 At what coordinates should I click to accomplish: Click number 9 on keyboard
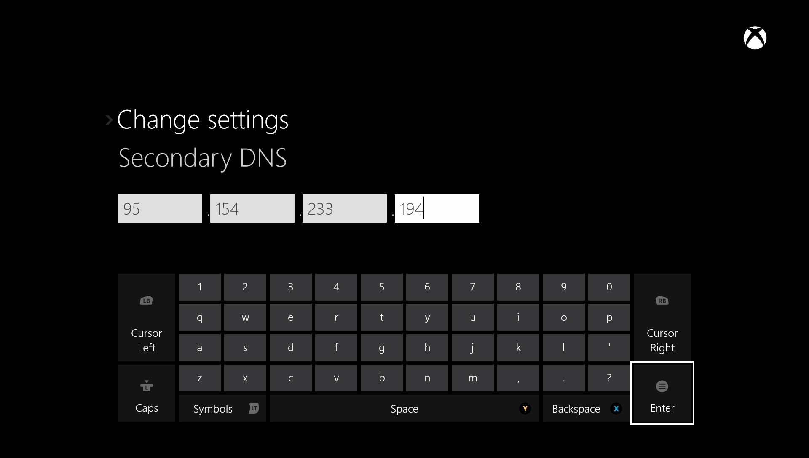pos(563,286)
